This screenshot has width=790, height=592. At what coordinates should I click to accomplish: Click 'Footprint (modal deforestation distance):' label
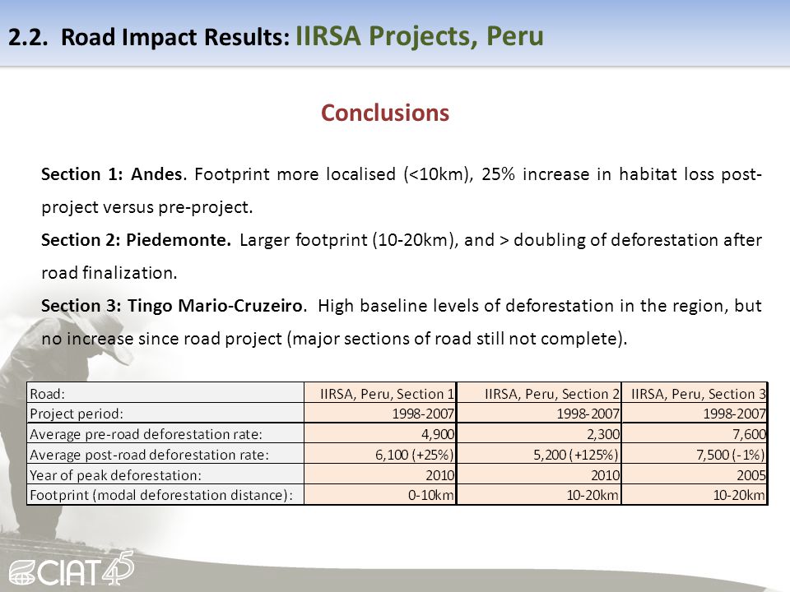pos(165,494)
